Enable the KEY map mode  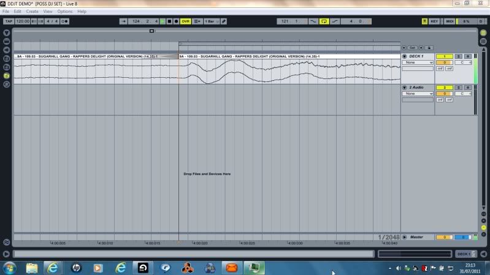(x=434, y=21)
